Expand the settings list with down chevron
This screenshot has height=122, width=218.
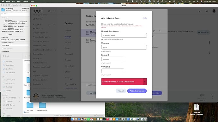(71, 80)
